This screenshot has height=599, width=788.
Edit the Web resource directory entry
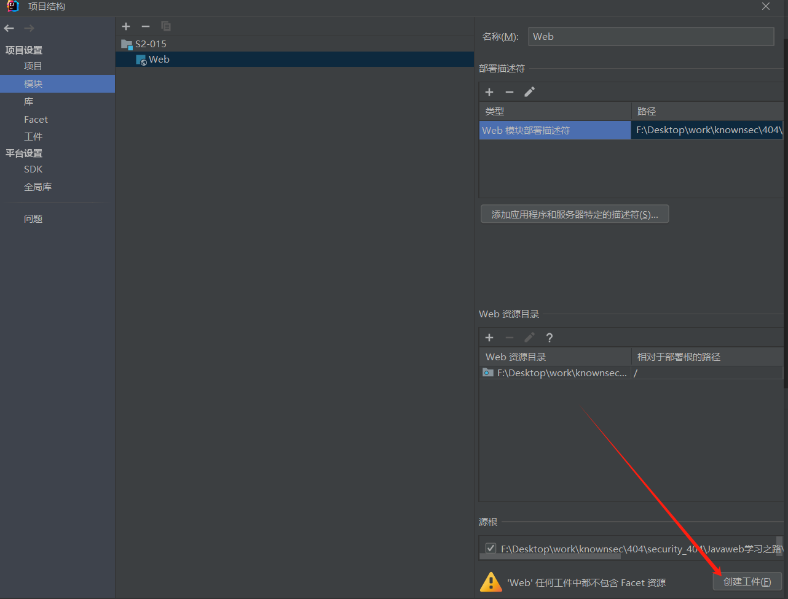click(x=530, y=338)
